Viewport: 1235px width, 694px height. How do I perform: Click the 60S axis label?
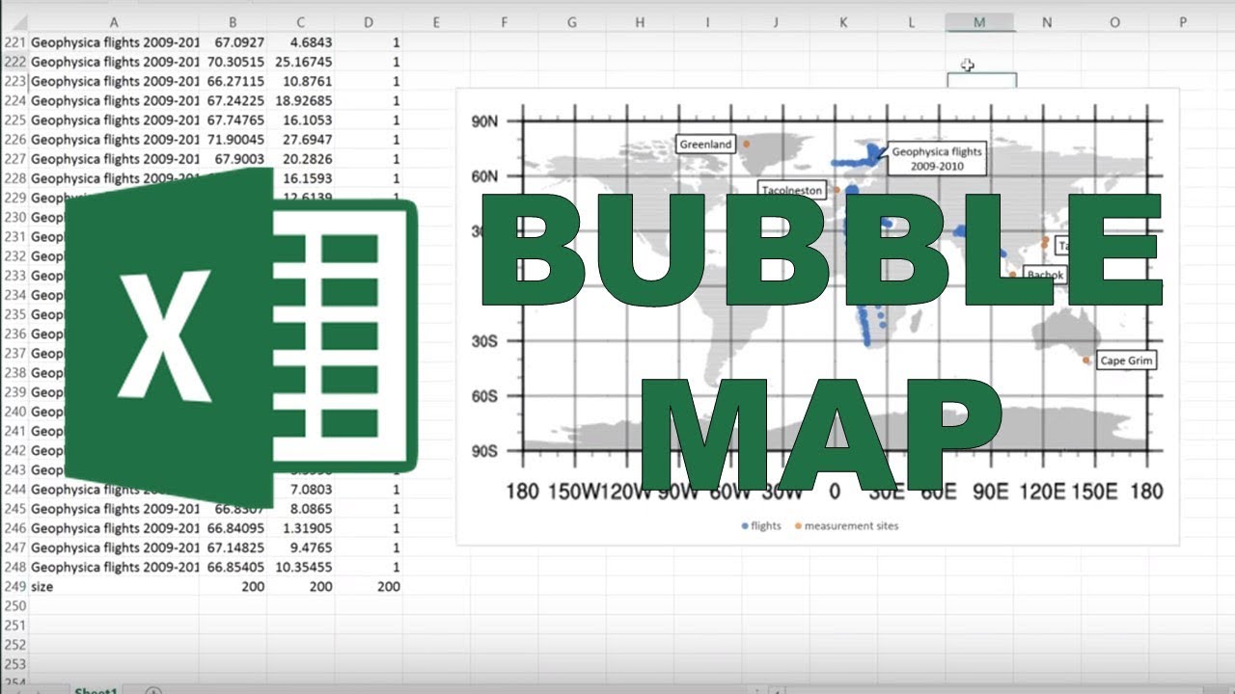point(485,395)
